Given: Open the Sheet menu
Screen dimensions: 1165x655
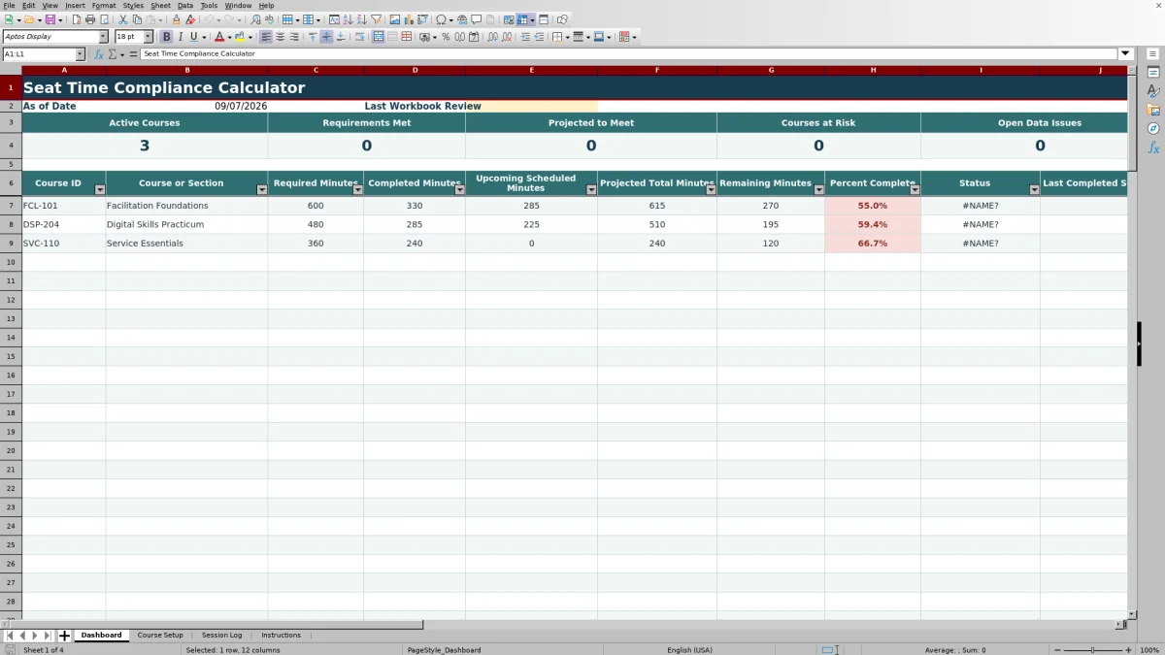Looking at the screenshot, I should tap(160, 6).
